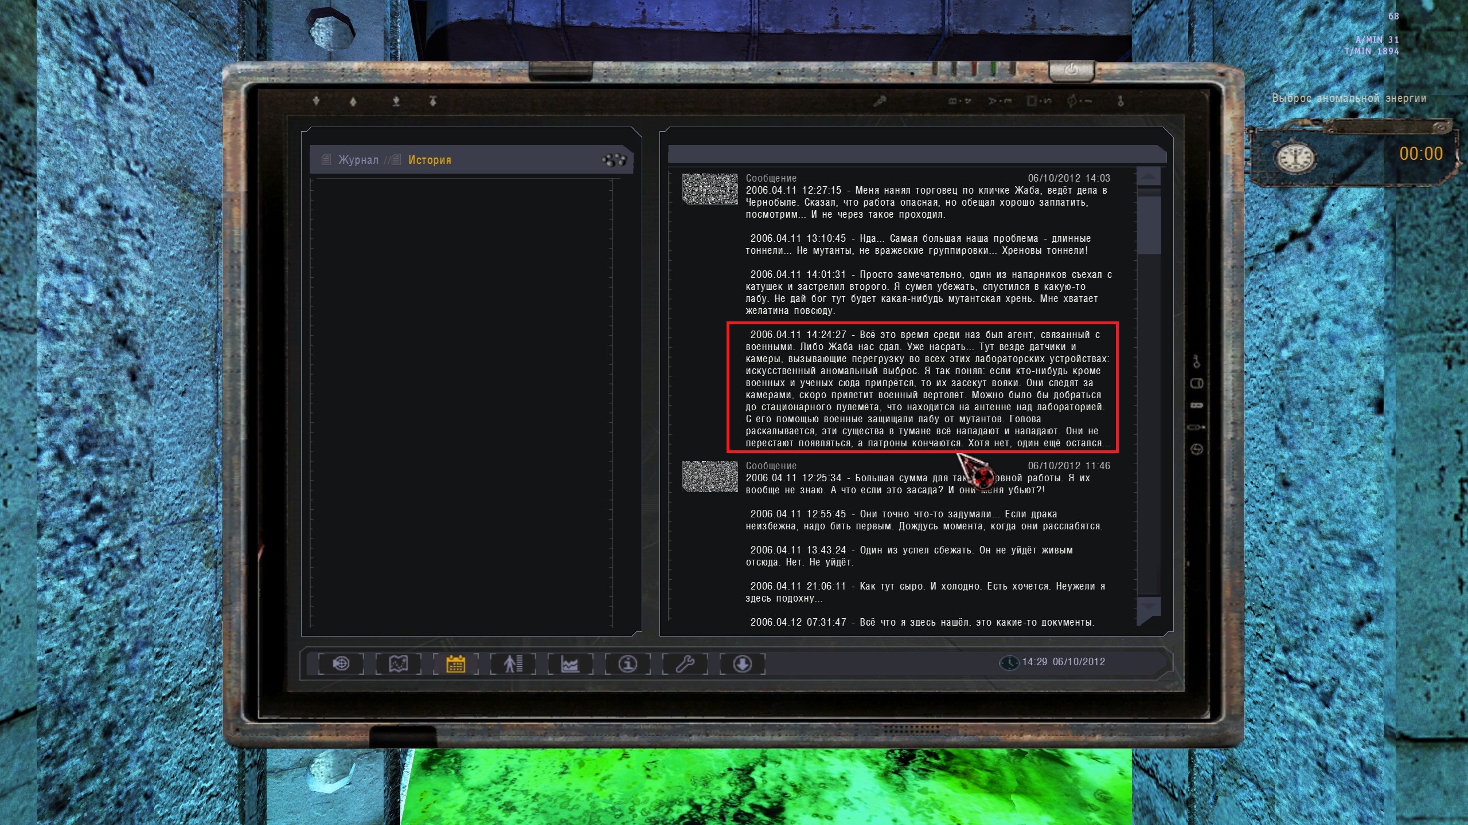Click the dotted cluster icon in journal header
1468x825 pixels.
(x=614, y=160)
